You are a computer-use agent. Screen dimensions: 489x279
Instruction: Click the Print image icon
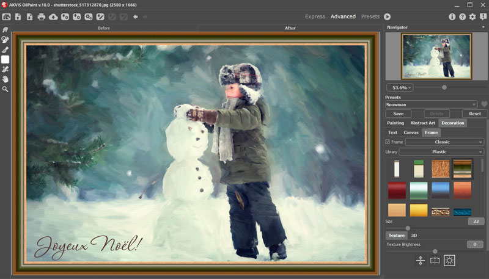coord(41,17)
